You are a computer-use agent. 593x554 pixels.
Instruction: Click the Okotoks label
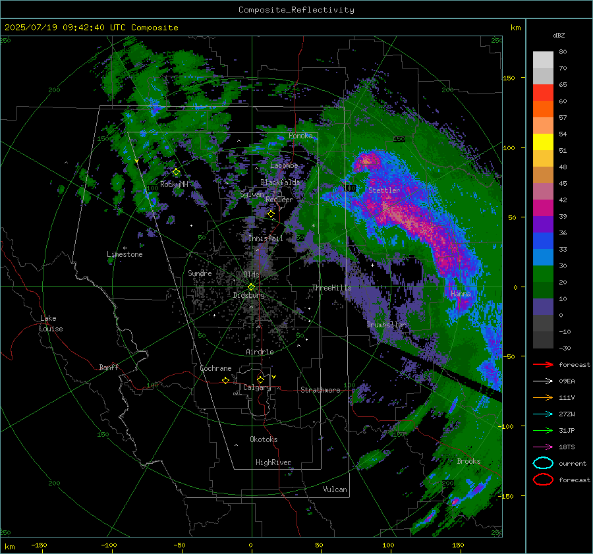pyautogui.click(x=264, y=439)
